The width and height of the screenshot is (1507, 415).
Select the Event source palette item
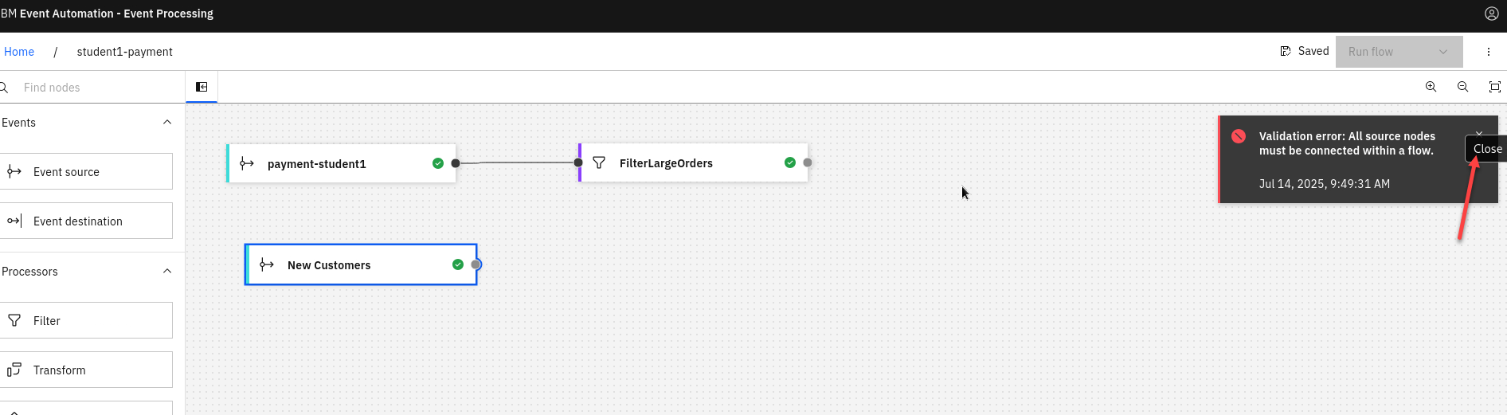(86, 171)
